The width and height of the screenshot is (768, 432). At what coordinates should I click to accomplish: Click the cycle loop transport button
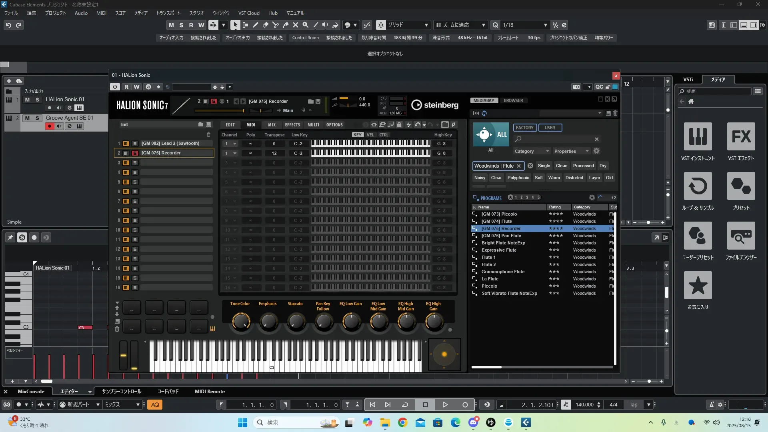tap(405, 405)
